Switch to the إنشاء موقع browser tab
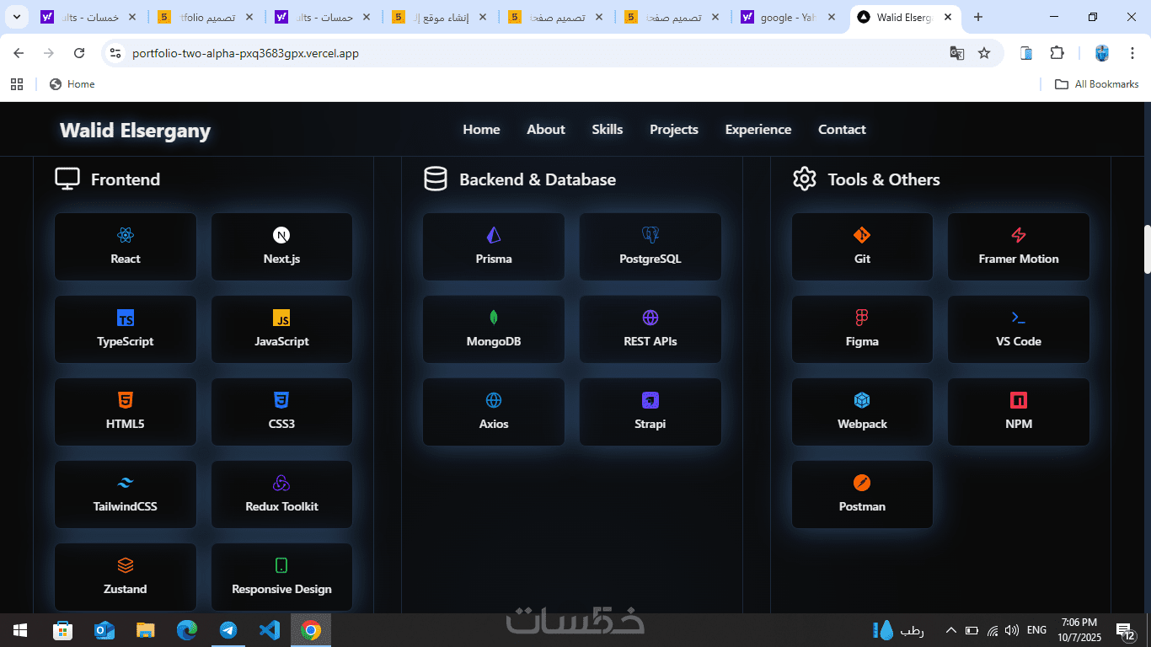The height and width of the screenshot is (647, 1151). pos(440,17)
